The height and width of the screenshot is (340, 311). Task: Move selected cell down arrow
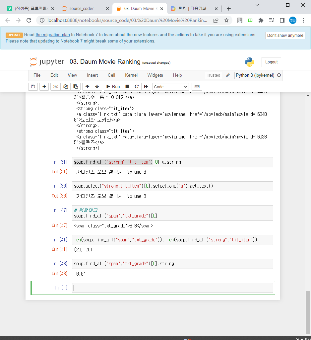tap(97, 87)
